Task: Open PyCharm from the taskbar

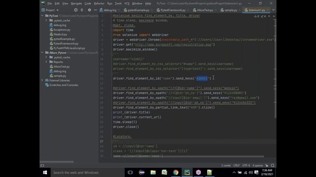Action: pos(187,173)
